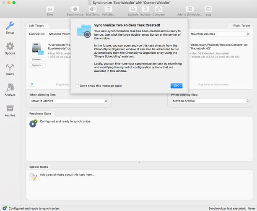Open the Log toolbar icon

208,9
